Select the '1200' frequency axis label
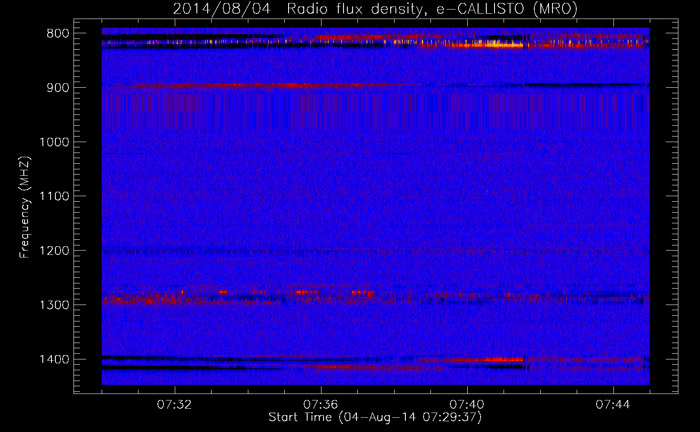The height and width of the screenshot is (432, 700). 54,251
